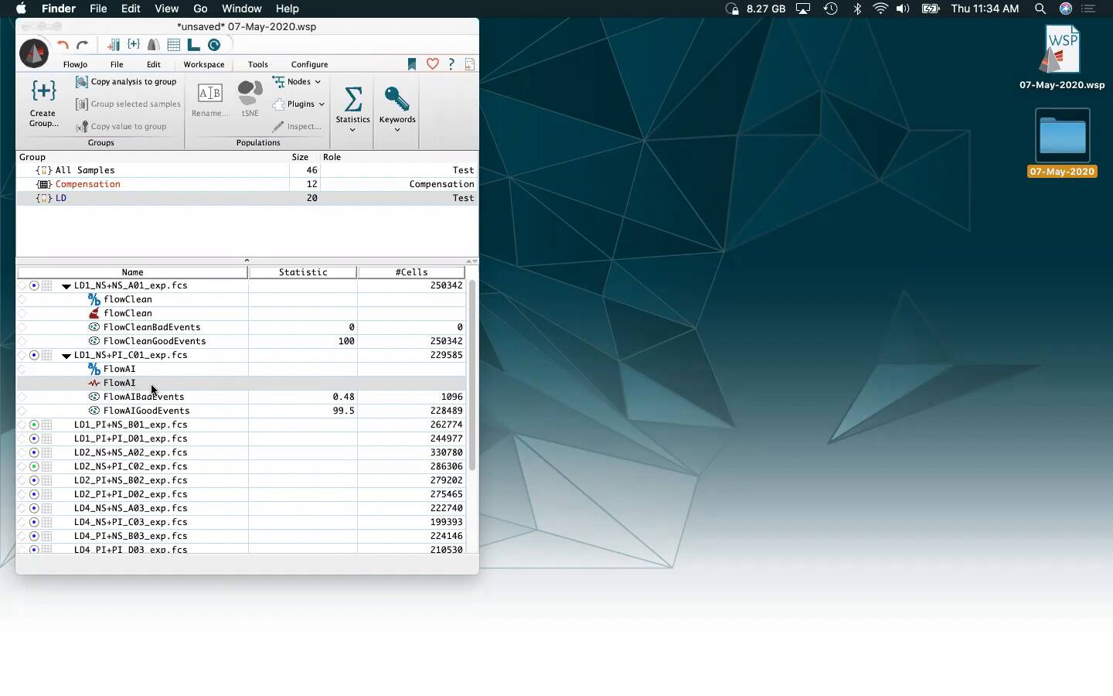Open the Plugins dropdown menu
The height and width of the screenshot is (696, 1113).
tap(300, 104)
